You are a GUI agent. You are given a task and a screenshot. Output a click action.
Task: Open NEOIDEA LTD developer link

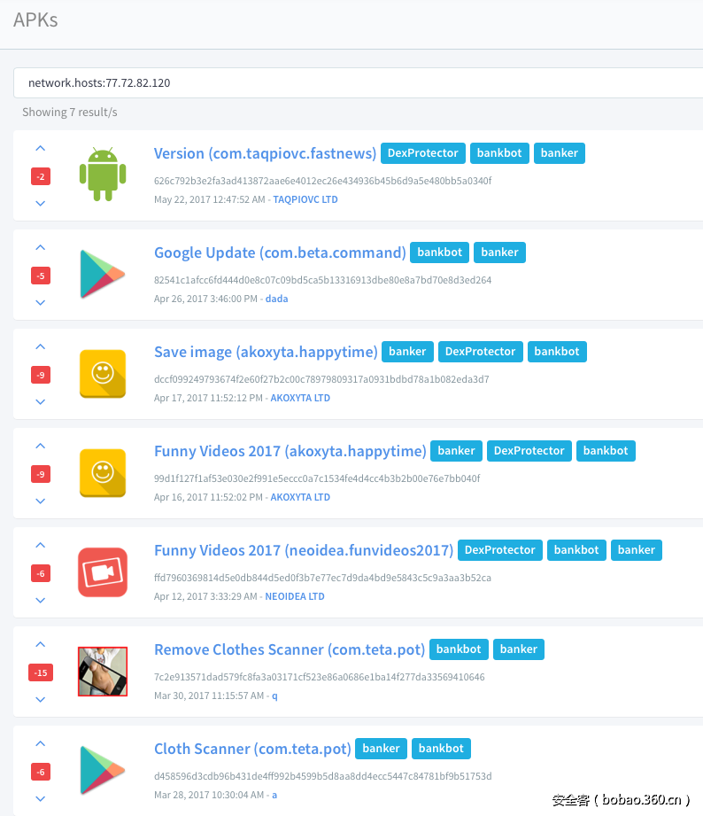pos(295,597)
